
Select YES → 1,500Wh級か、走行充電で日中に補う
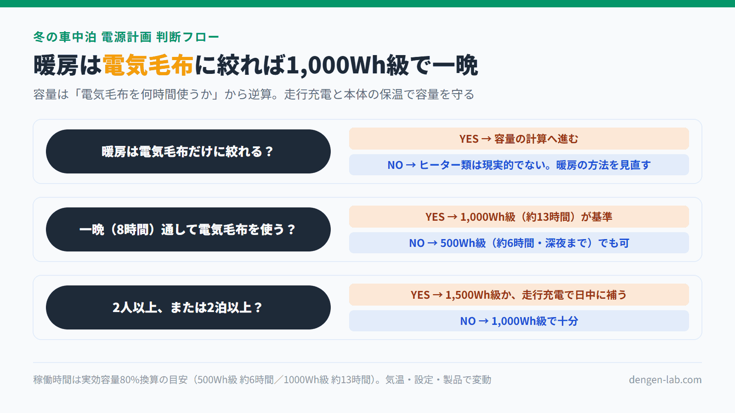point(519,295)
